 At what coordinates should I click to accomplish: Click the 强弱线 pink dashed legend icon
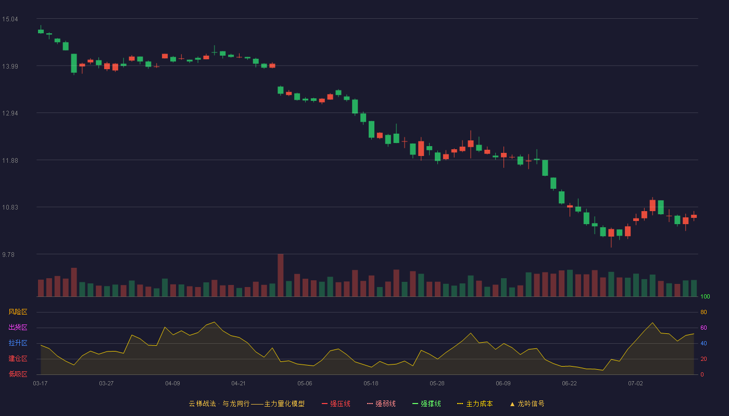pos(370,404)
